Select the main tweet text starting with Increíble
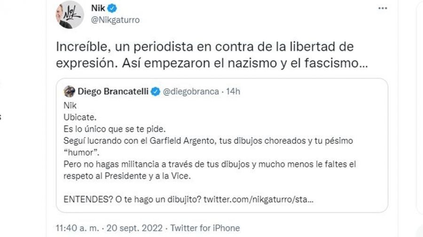The width and height of the screenshot is (423, 237). pos(210,55)
